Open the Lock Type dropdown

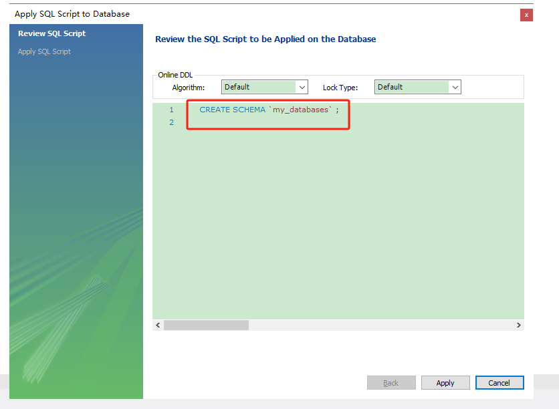(417, 87)
